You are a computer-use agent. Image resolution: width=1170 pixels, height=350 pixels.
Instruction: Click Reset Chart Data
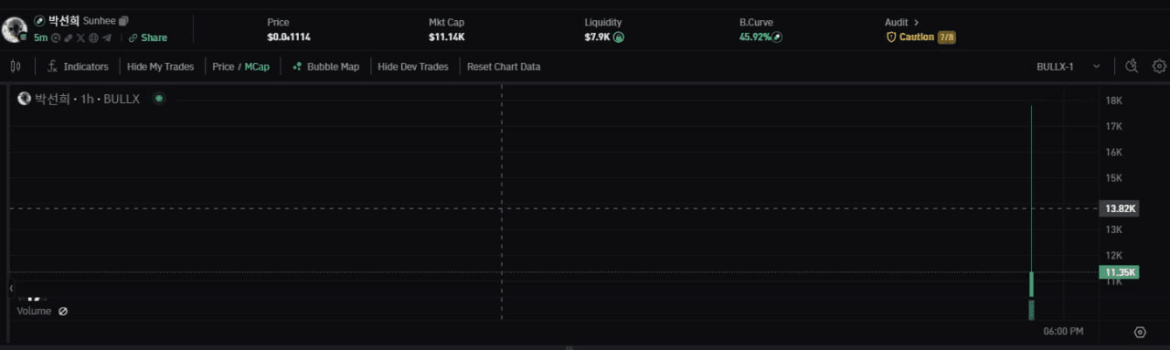coord(504,67)
